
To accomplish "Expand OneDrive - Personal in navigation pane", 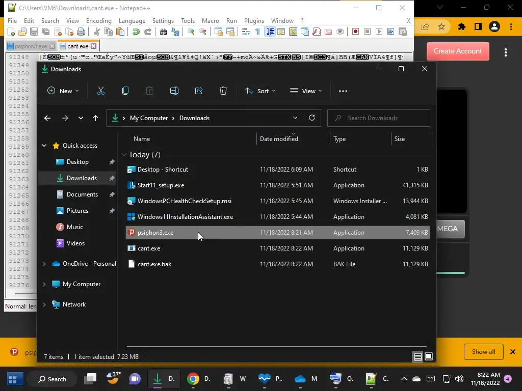I will [44, 264].
